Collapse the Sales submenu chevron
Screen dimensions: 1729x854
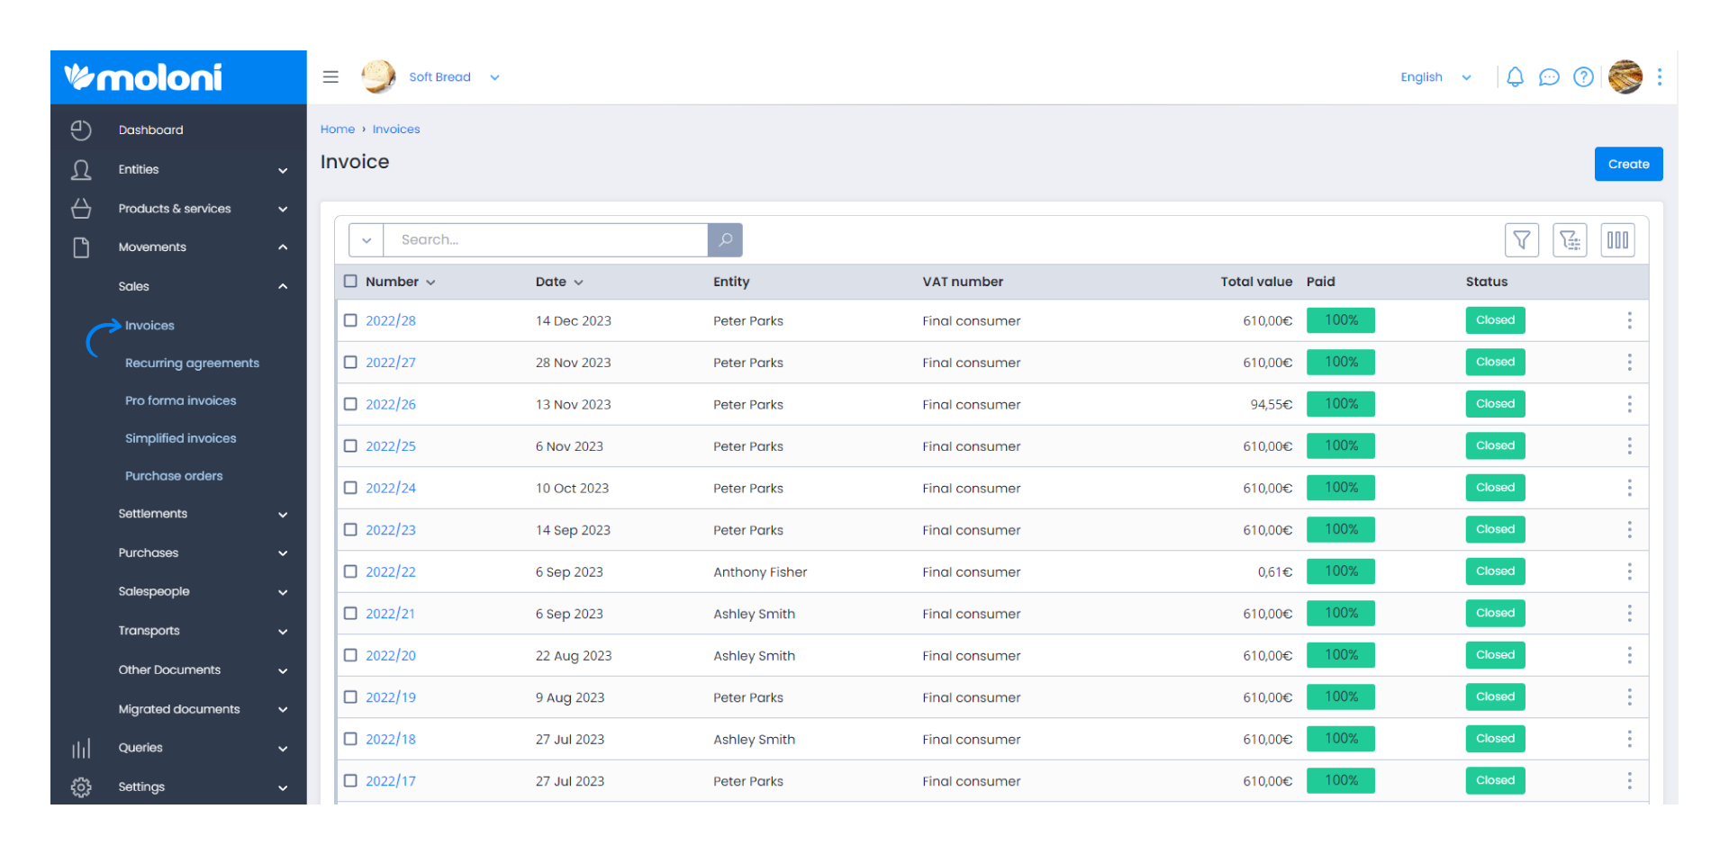(283, 286)
